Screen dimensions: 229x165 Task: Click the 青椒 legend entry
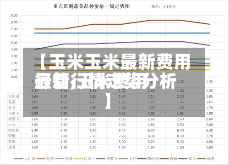[169, 159]
